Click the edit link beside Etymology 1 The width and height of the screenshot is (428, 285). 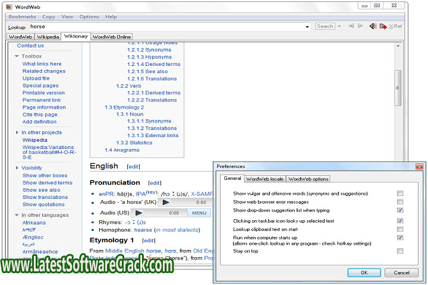[x=149, y=240]
